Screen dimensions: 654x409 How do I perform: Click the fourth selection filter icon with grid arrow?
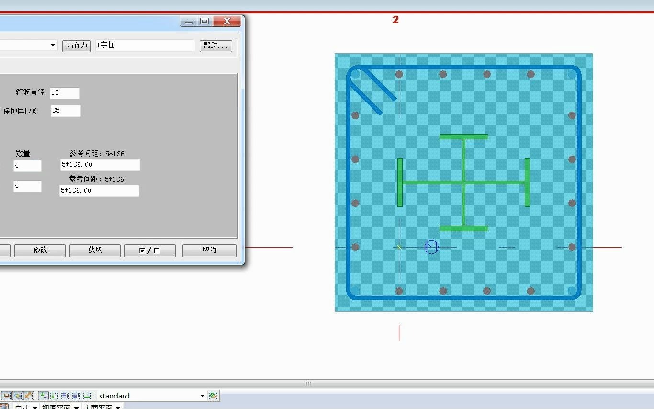pyautogui.click(x=76, y=396)
